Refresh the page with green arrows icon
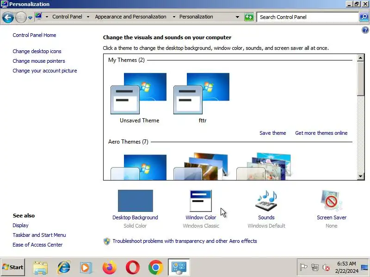The image size is (370, 277). tap(249, 17)
